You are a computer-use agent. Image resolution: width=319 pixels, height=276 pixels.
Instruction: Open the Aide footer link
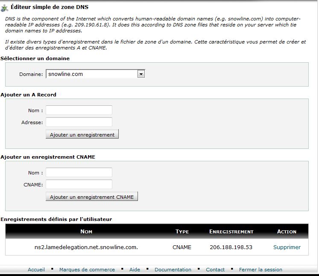coord(135,270)
